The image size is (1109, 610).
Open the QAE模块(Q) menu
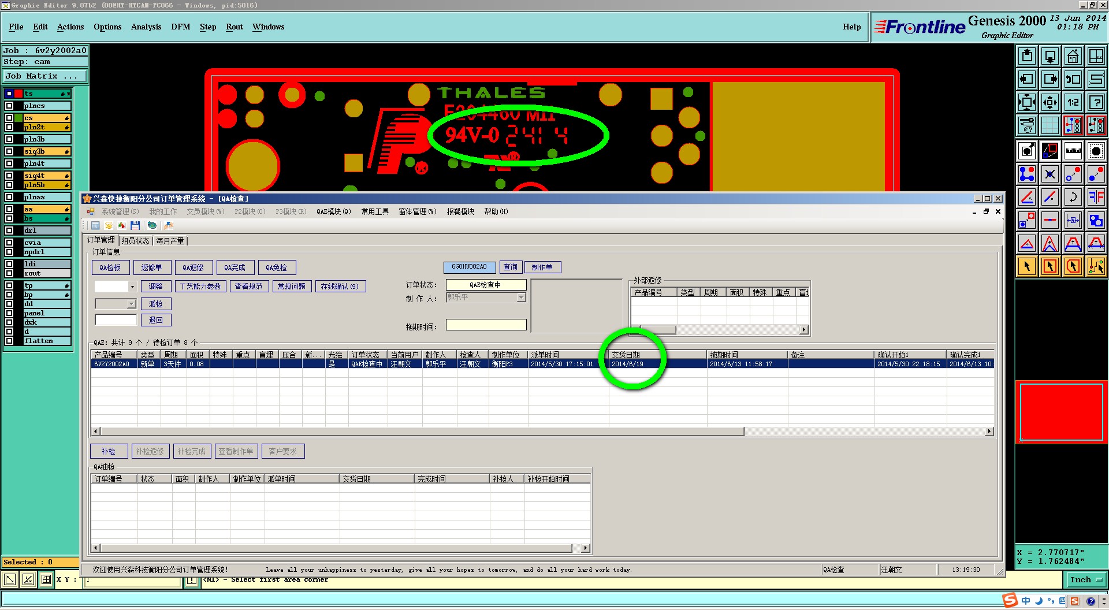pyautogui.click(x=334, y=211)
